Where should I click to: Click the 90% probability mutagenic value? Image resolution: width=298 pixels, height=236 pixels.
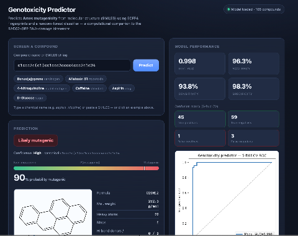[x=39, y=178]
